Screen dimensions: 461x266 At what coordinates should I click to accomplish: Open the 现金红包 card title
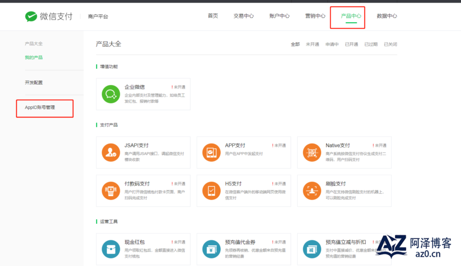click(x=135, y=242)
